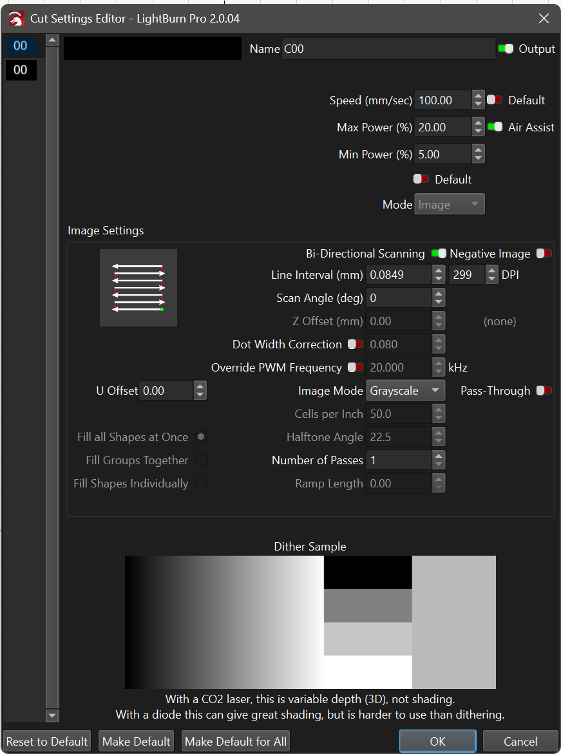The width and height of the screenshot is (561, 754).
Task: Turn off the Air Assist switch
Action: (495, 127)
